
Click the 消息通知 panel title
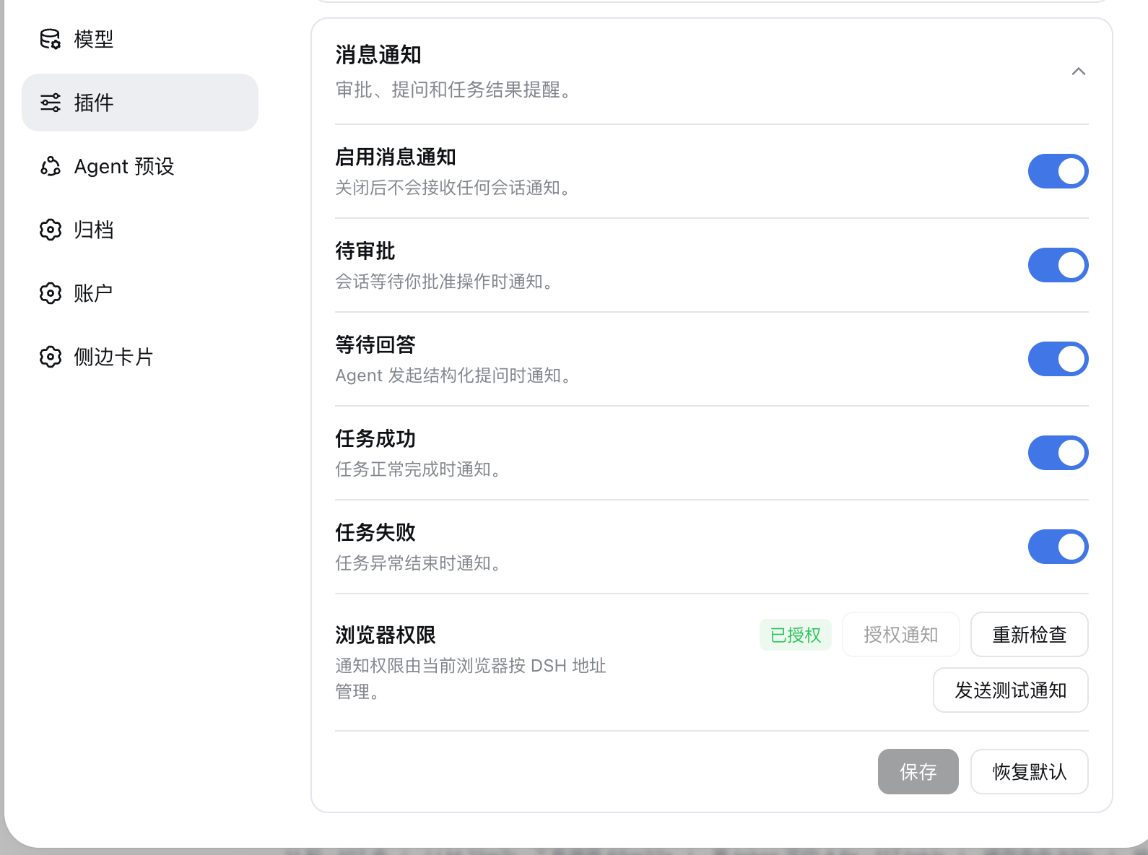[378, 55]
